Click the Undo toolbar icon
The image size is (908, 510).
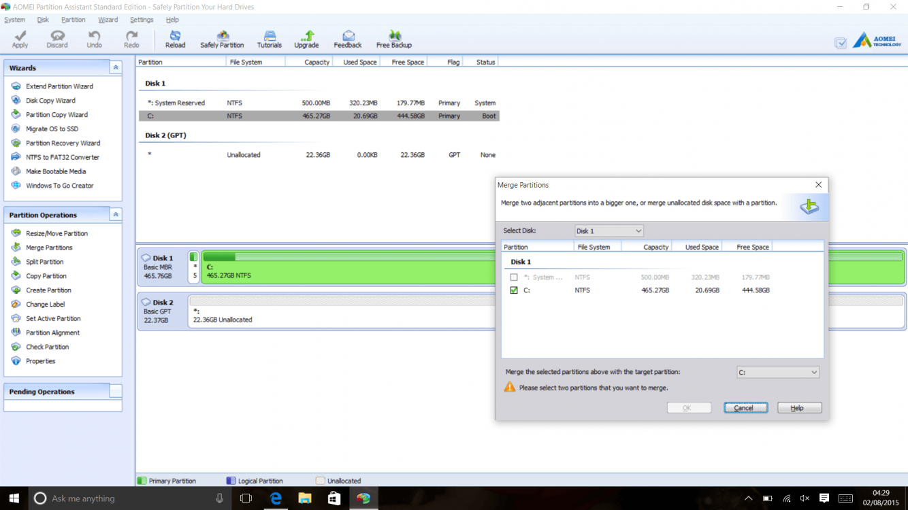[94, 39]
